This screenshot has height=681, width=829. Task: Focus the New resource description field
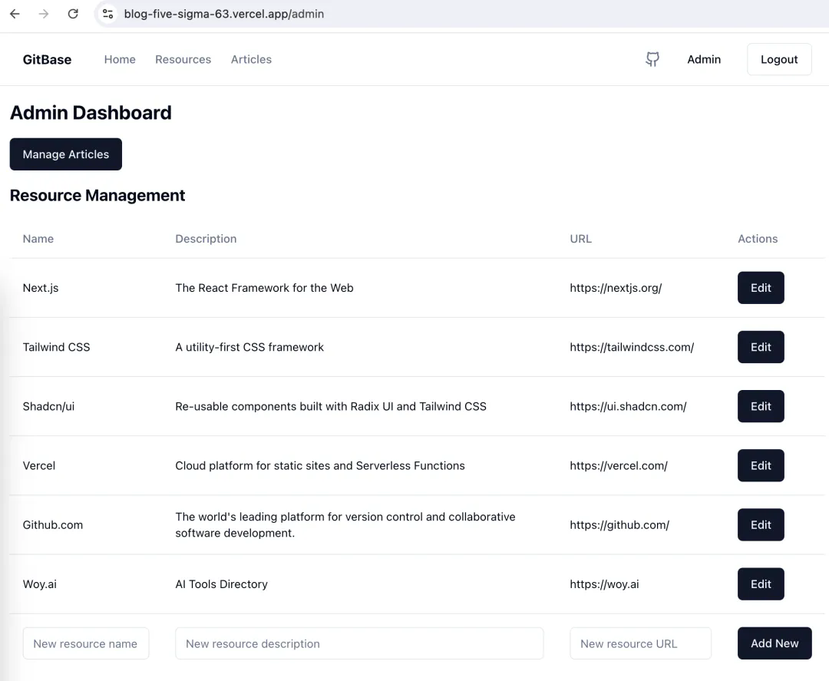pos(359,643)
